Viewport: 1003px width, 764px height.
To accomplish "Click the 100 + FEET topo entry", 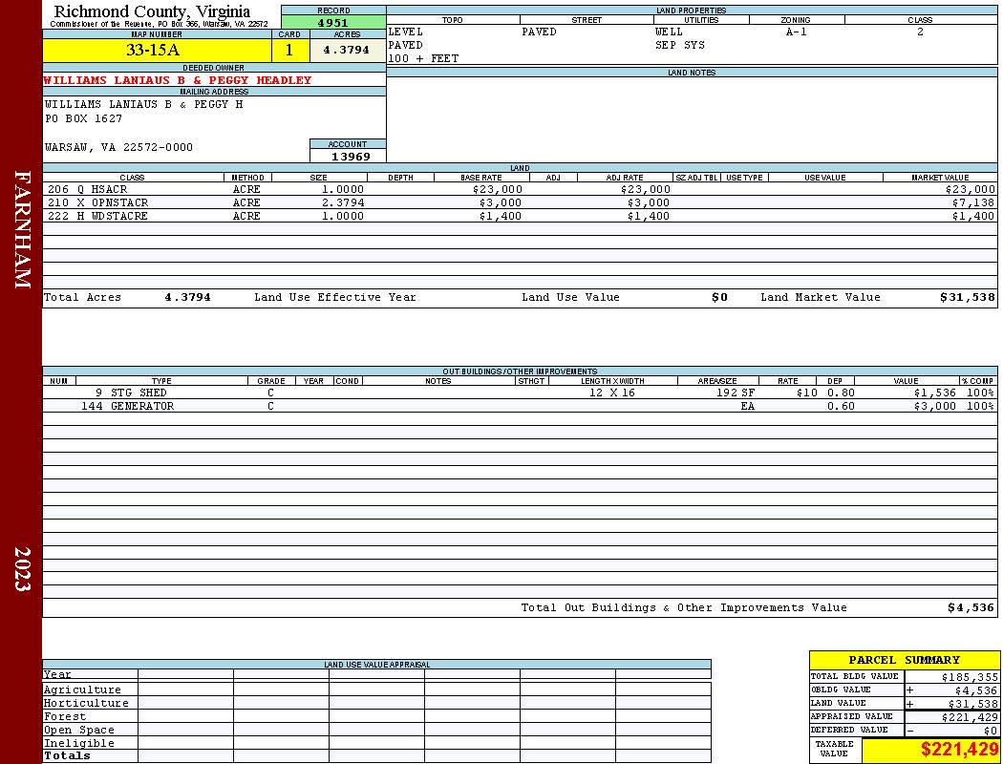I will click(x=423, y=59).
